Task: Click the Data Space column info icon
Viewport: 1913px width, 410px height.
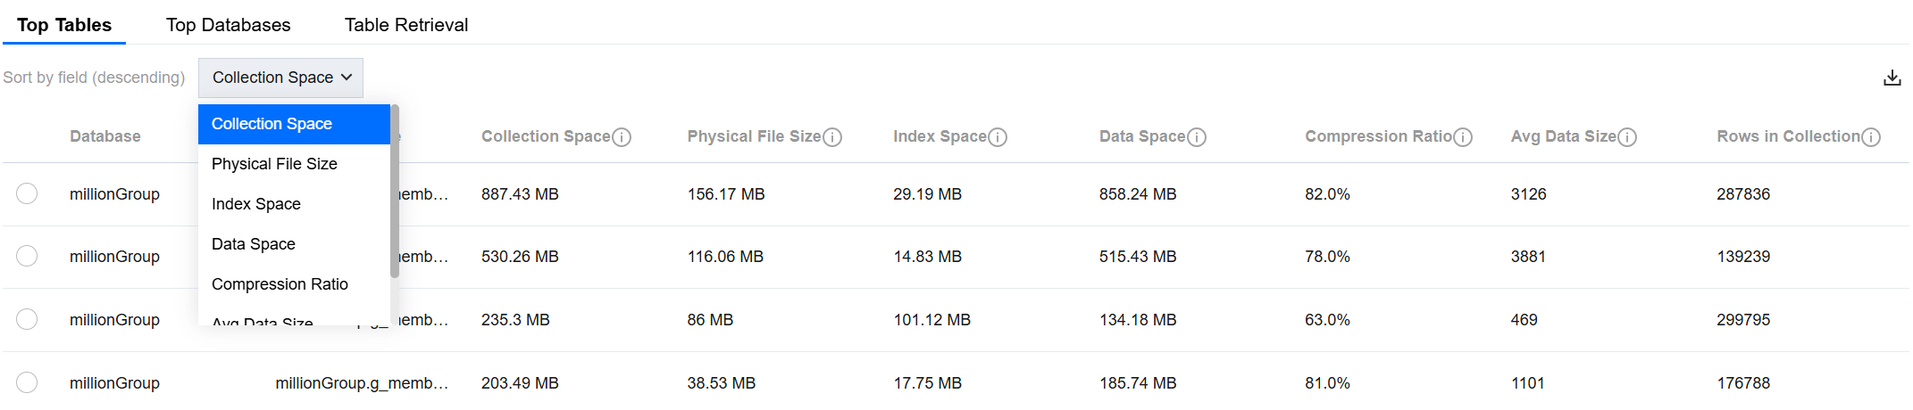Action: tap(1197, 137)
